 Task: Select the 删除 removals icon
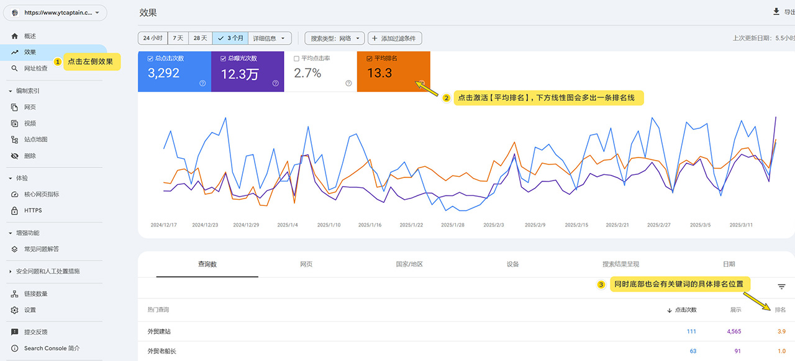[15, 156]
